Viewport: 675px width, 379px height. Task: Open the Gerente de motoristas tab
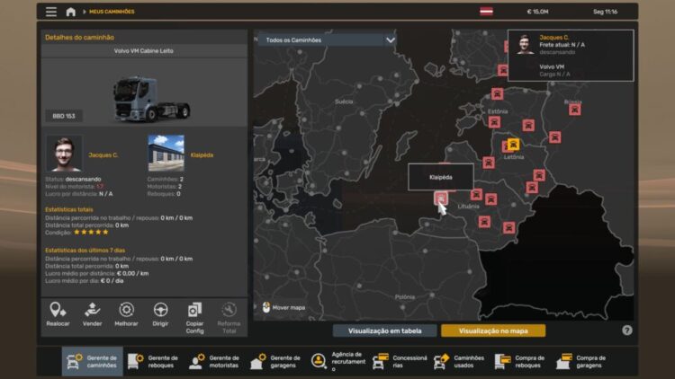(x=214, y=361)
